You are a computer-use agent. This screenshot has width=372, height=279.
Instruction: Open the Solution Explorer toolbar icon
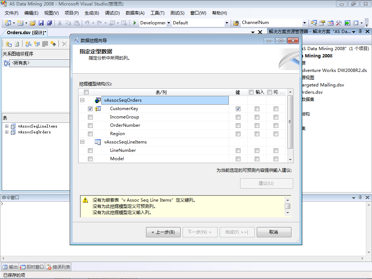pyautogui.click(x=314, y=23)
